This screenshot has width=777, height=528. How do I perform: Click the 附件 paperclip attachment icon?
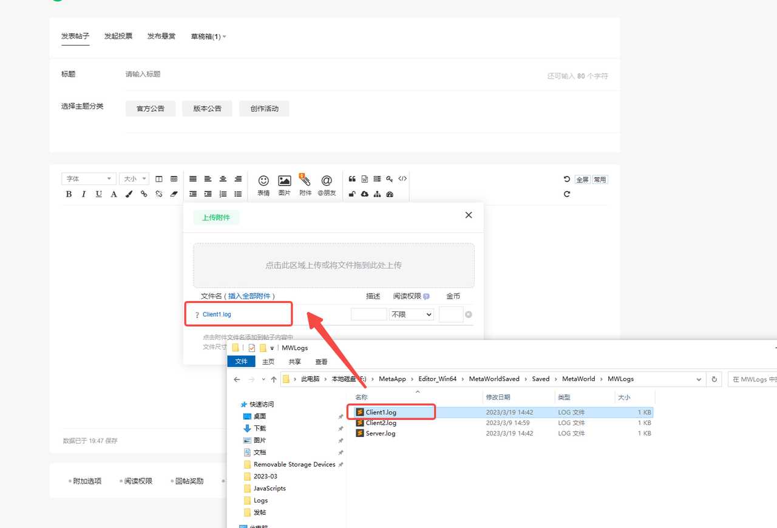pos(305,185)
